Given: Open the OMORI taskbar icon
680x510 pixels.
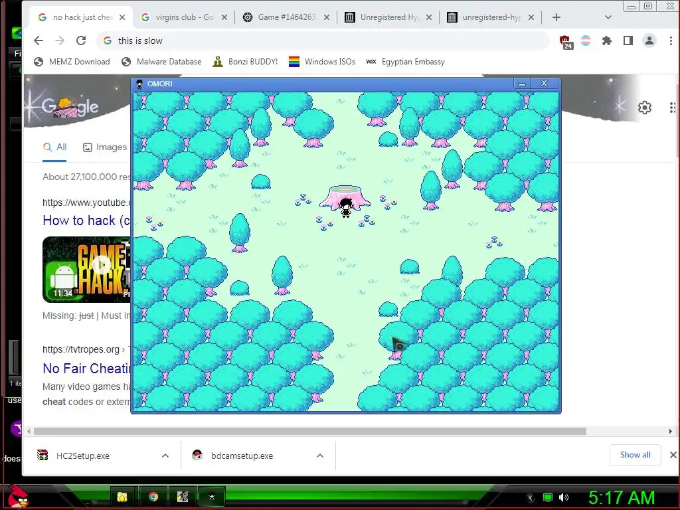Looking at the screenshot, I should click(212, 497).
